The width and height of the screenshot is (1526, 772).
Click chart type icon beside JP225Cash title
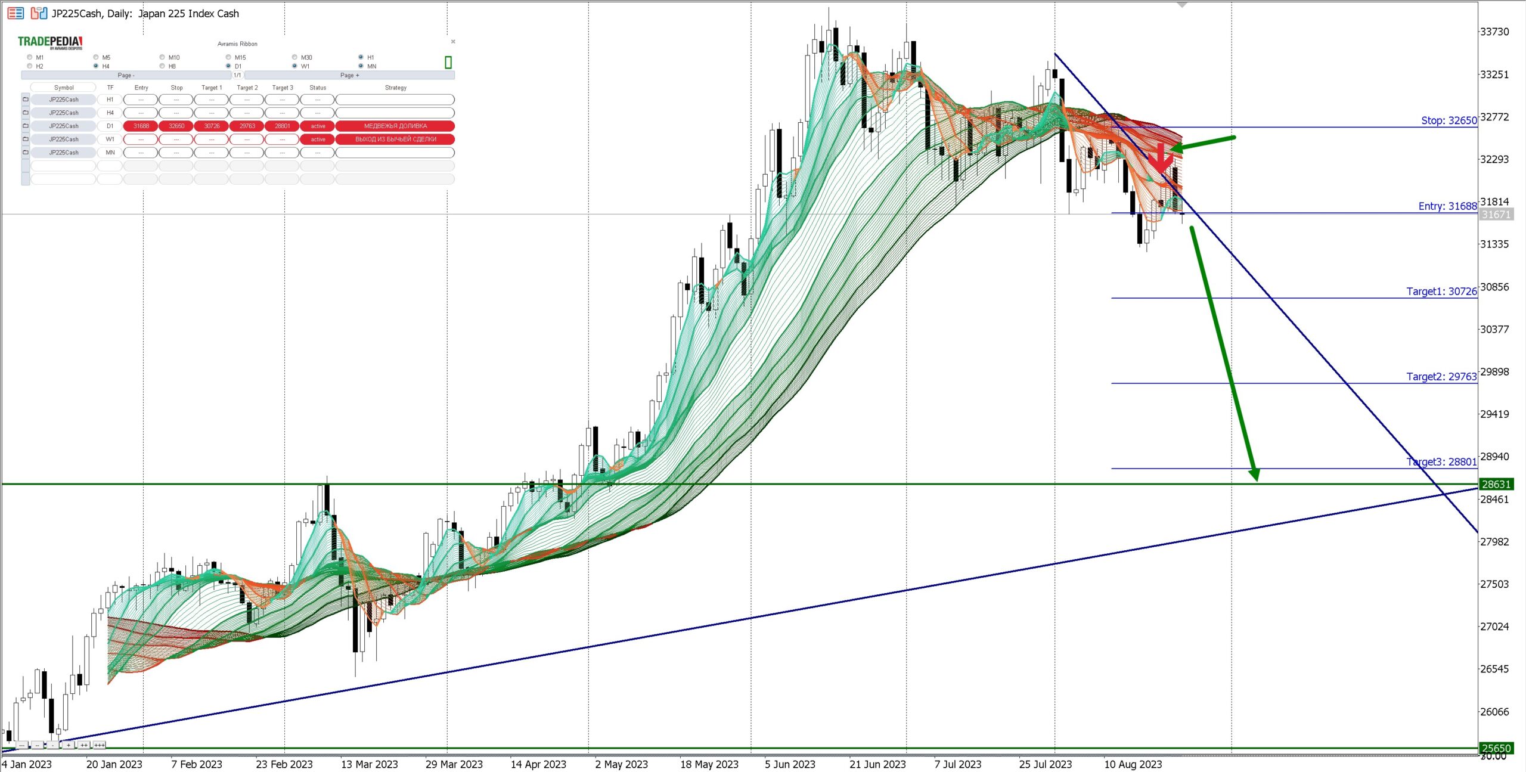[39, 13]
